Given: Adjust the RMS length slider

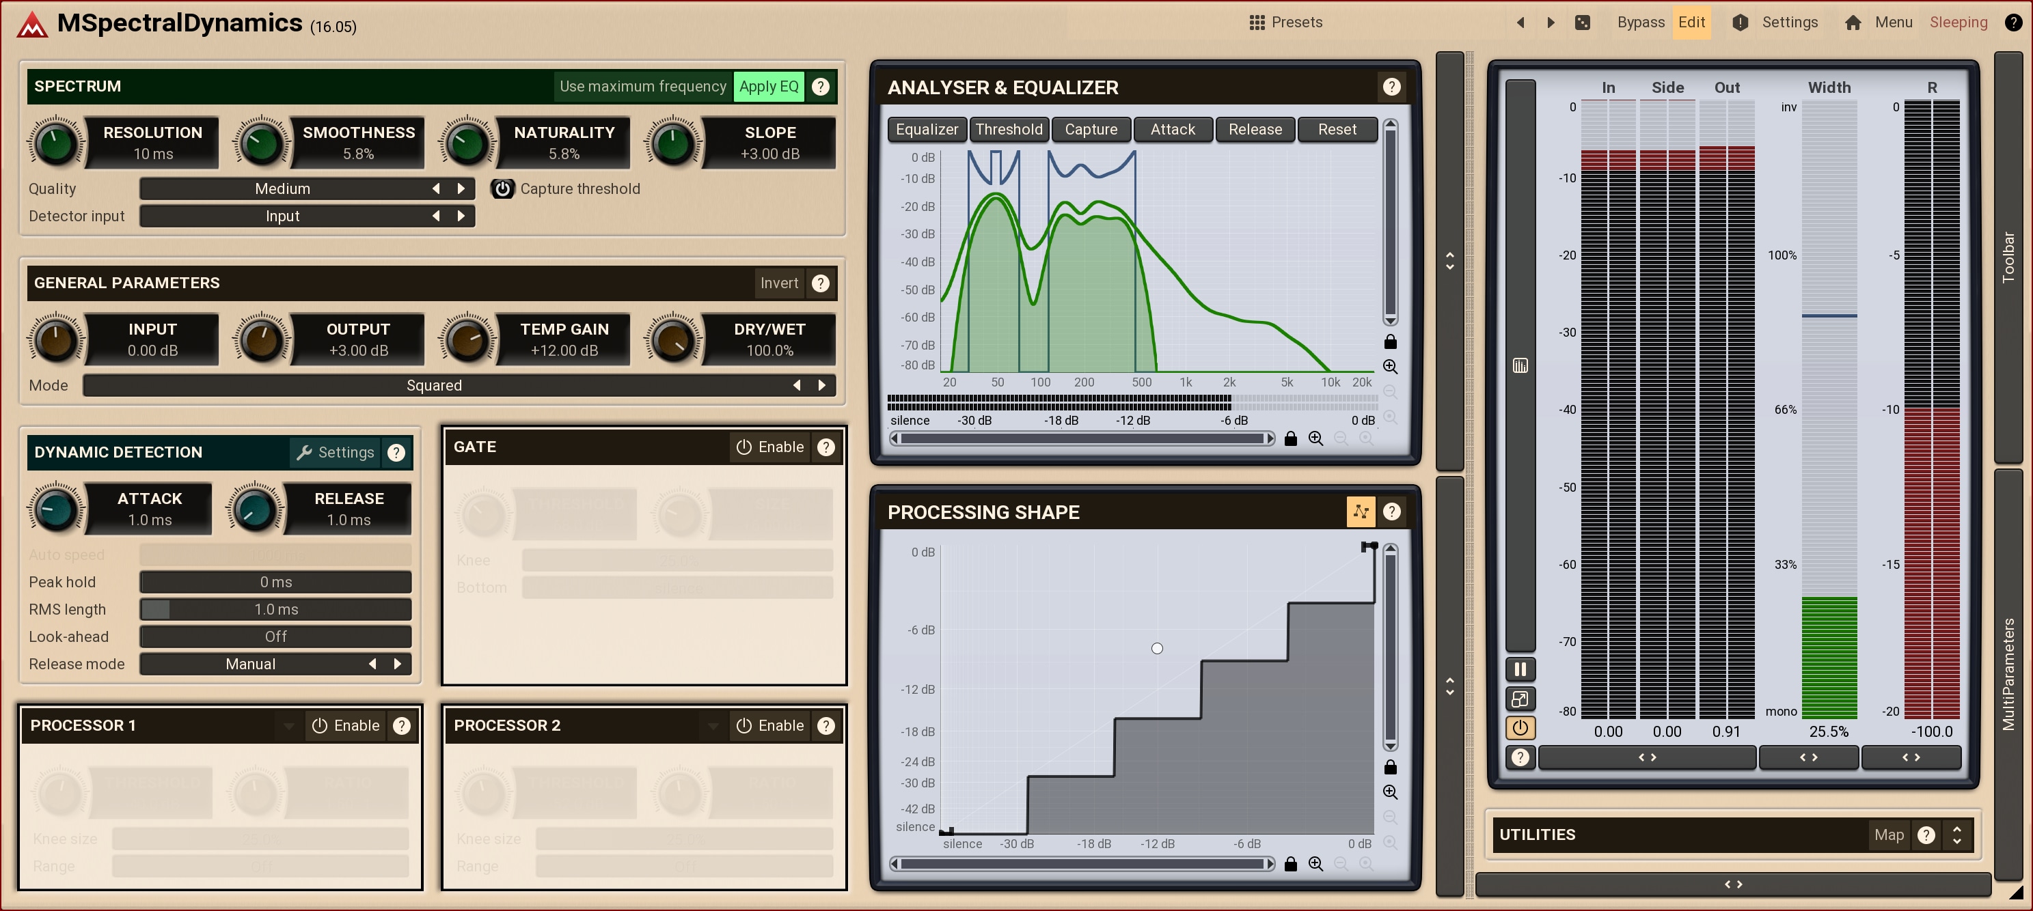Looking at the screenshot, I should (x=275, y=610).
